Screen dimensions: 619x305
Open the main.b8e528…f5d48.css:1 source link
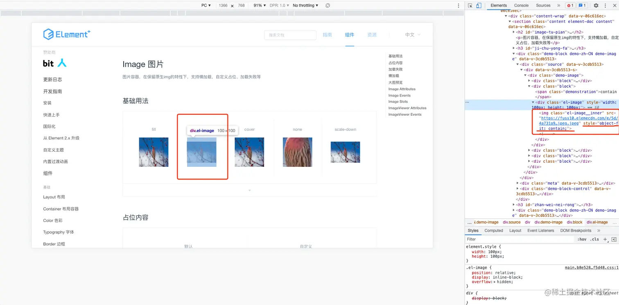(592, 268)
